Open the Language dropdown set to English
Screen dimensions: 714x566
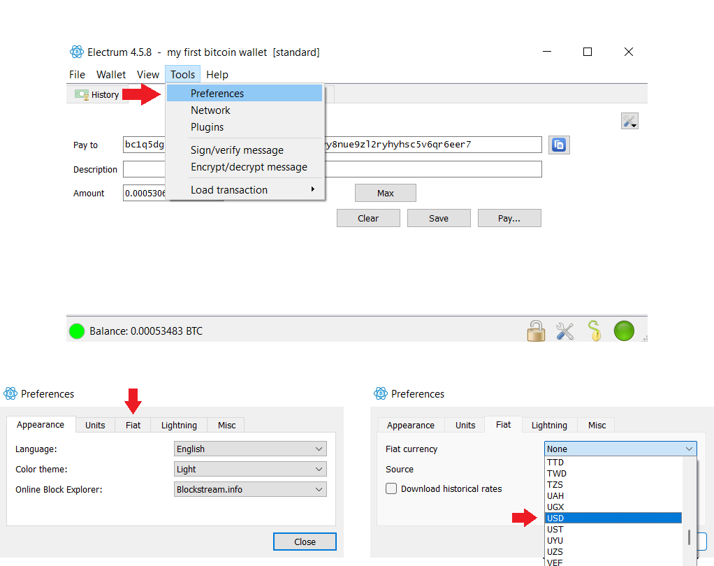click(250, 449)
